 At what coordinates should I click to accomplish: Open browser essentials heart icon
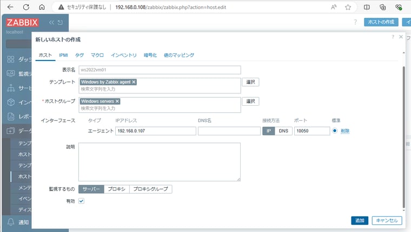pos(399,7)
